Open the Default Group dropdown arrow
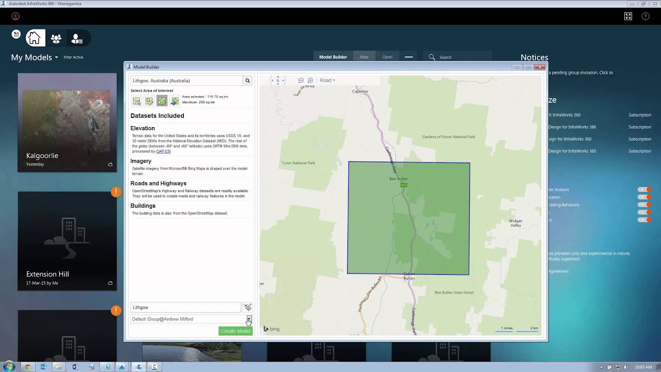661x372 pixels. pyautogui.click(x=249, y=319)
